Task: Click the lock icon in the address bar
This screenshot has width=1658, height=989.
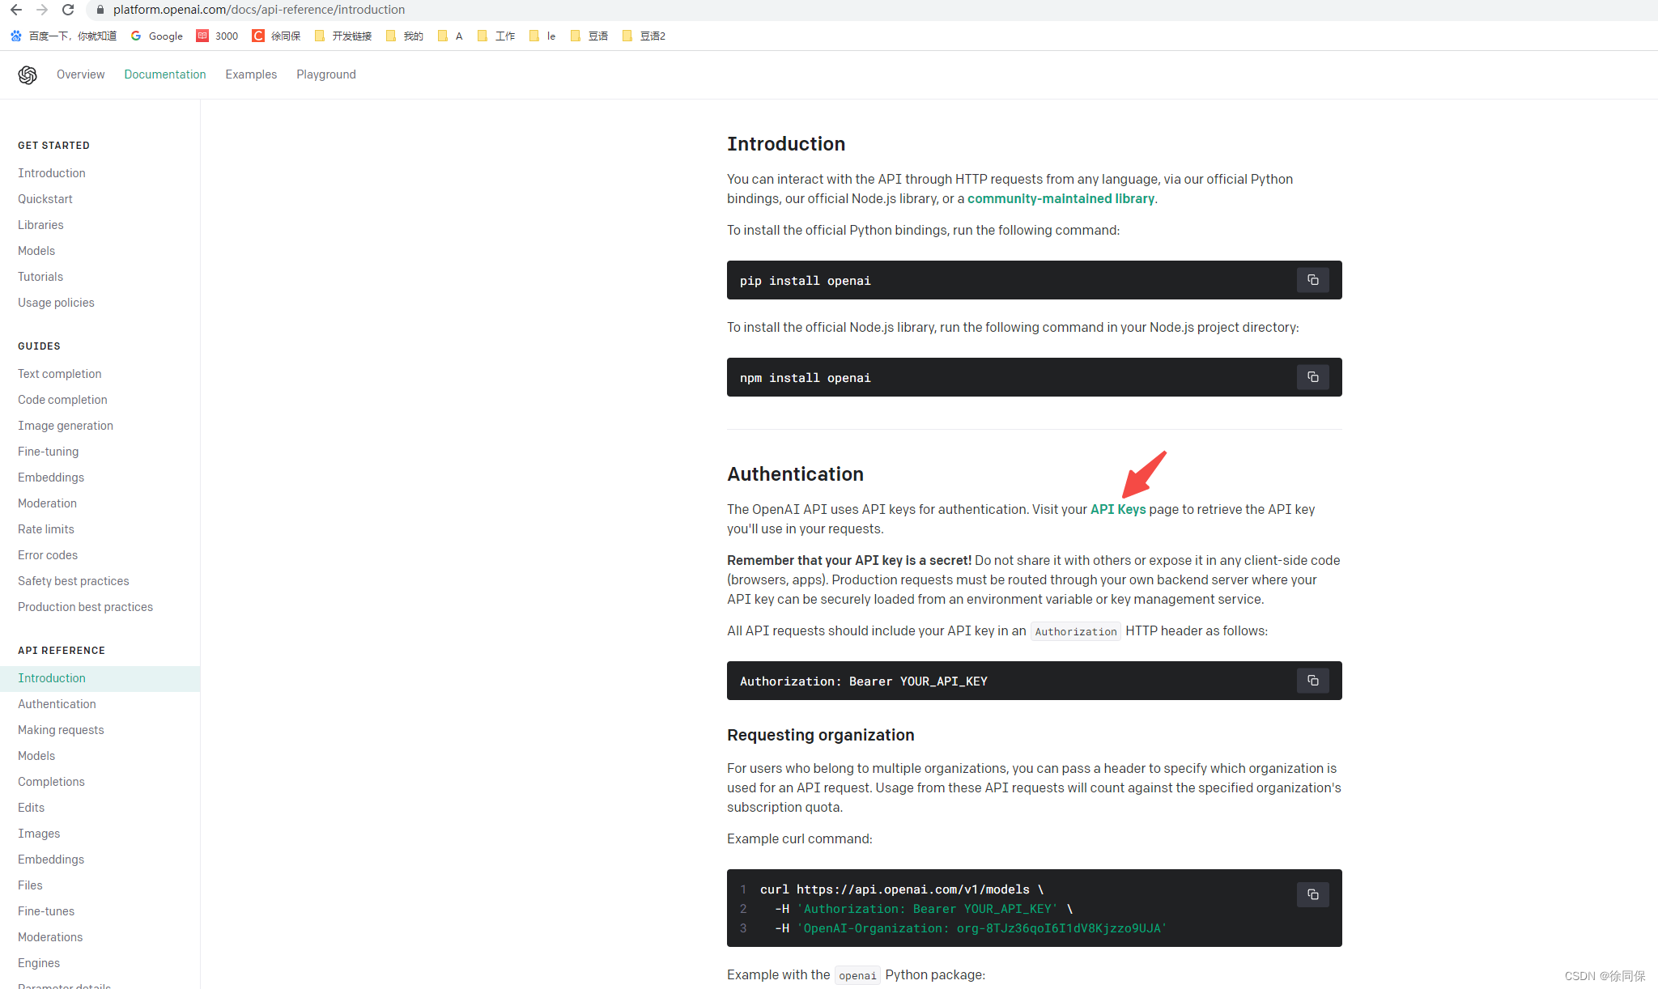Action: pos(100,10)
